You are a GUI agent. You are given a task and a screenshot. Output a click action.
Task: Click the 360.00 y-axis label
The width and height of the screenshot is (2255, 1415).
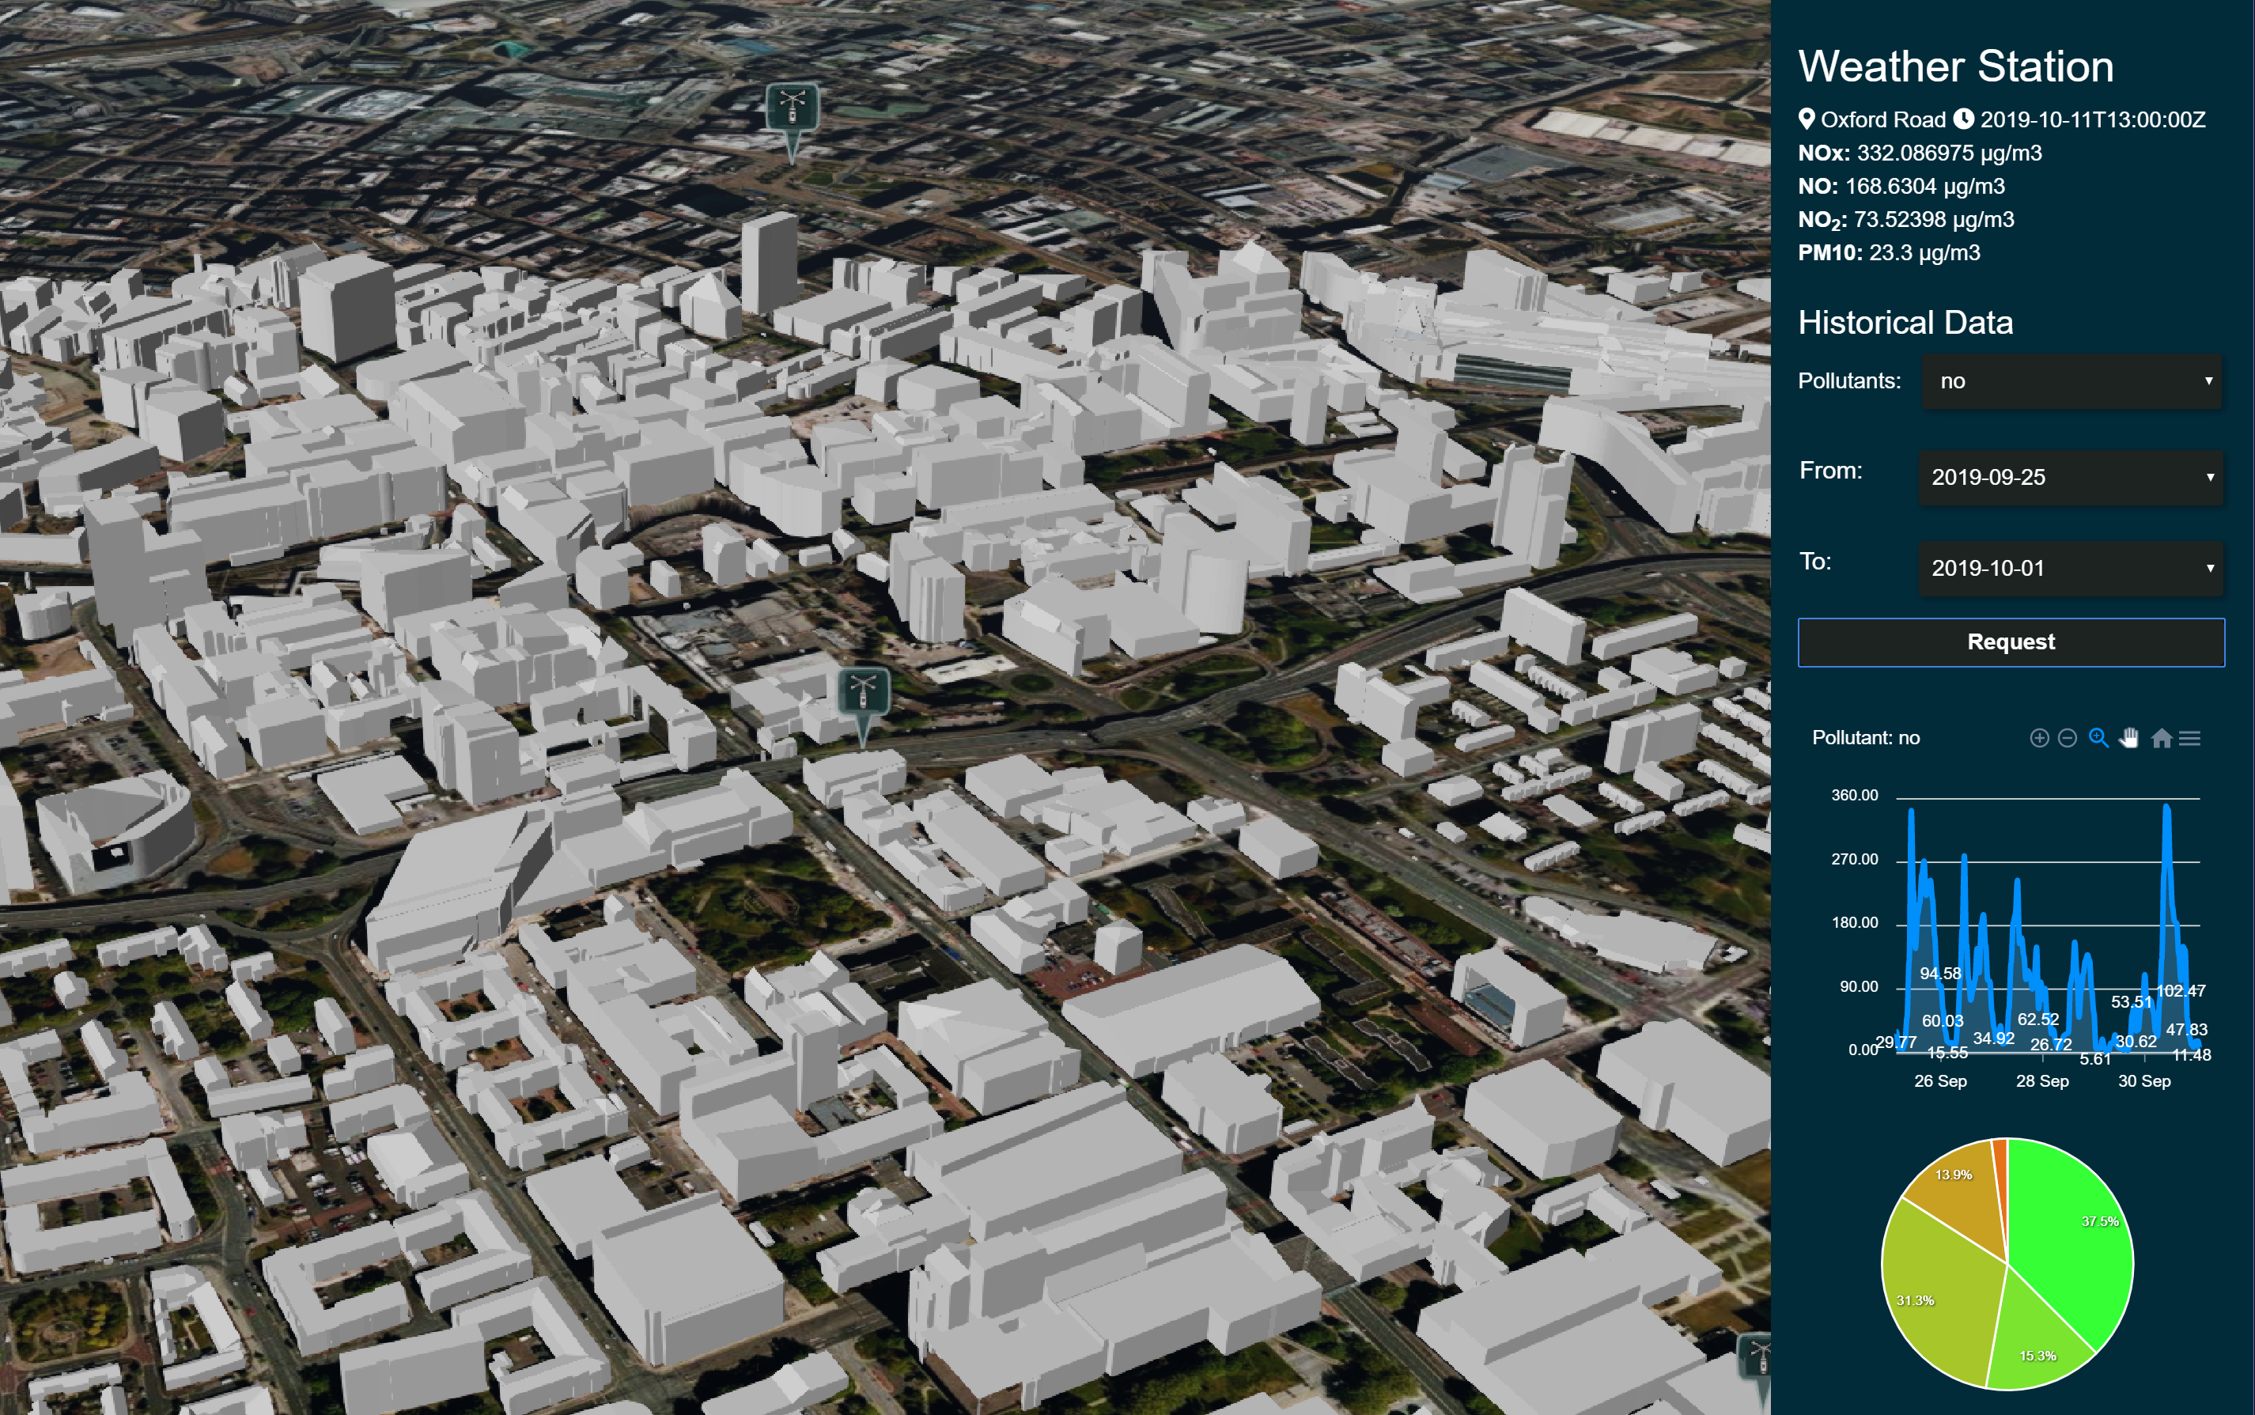[x=1855, y=796]
